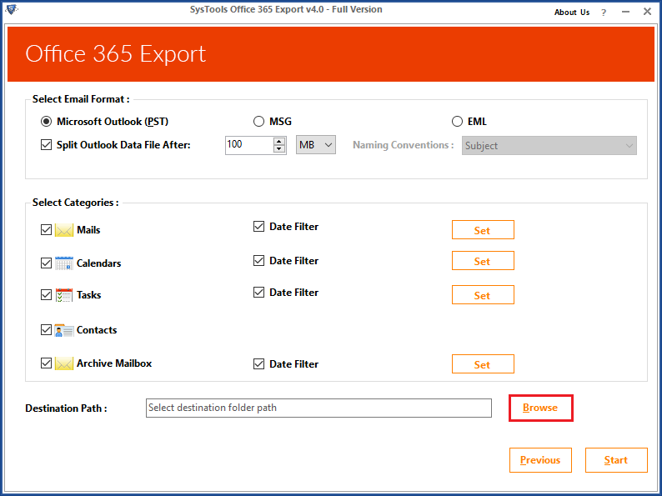Image resolution: width=662 pixels, height=496 pixels.
Task: Uncheck the Mails category checkbox
Action: coord(46,229)
